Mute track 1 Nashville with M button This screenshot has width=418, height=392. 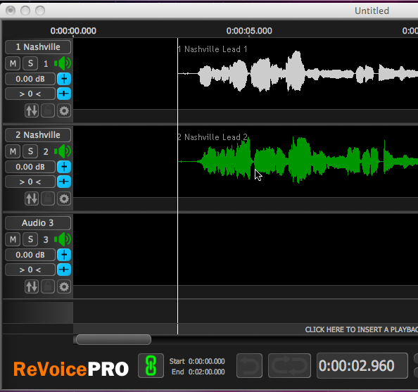click(x=13, y=63)
